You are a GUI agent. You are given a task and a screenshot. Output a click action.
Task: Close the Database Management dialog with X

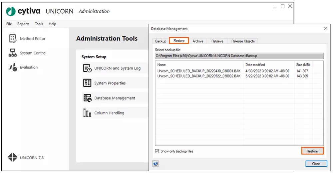click(326, 28)
